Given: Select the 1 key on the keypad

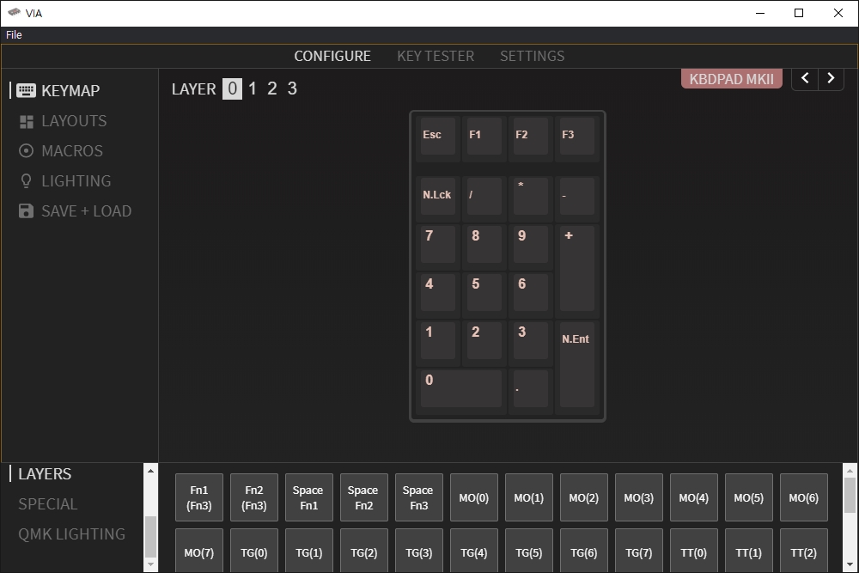Looking at the screenshot, I should point(438,343).
